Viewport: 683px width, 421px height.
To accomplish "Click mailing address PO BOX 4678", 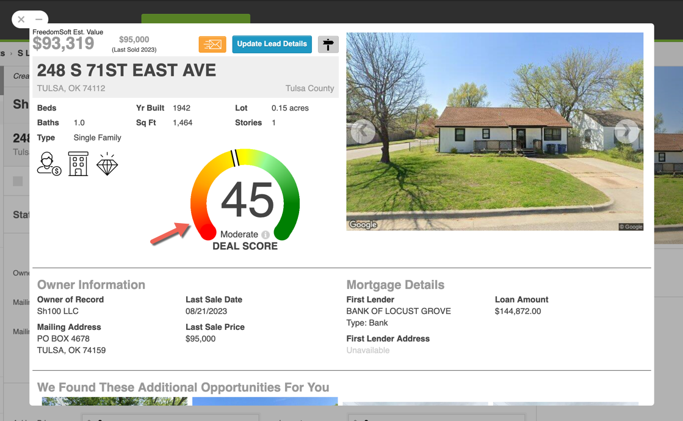I will click(x=63, y=339).
